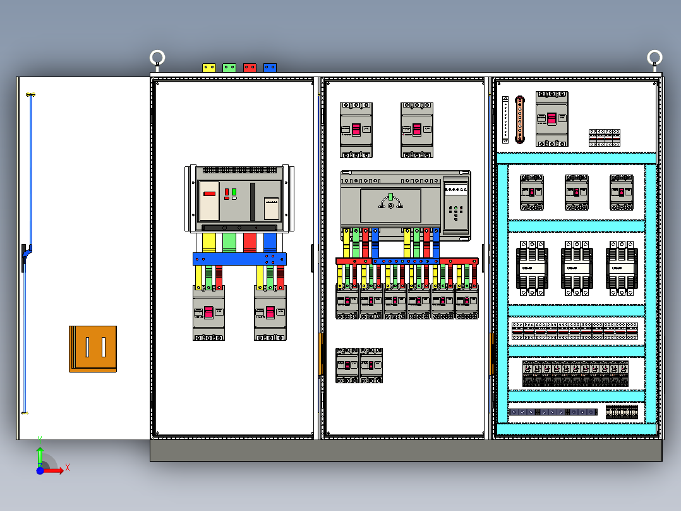Select the dark terminal rail at bottom of right compartment
681x511 pixels.
[553, 412]
